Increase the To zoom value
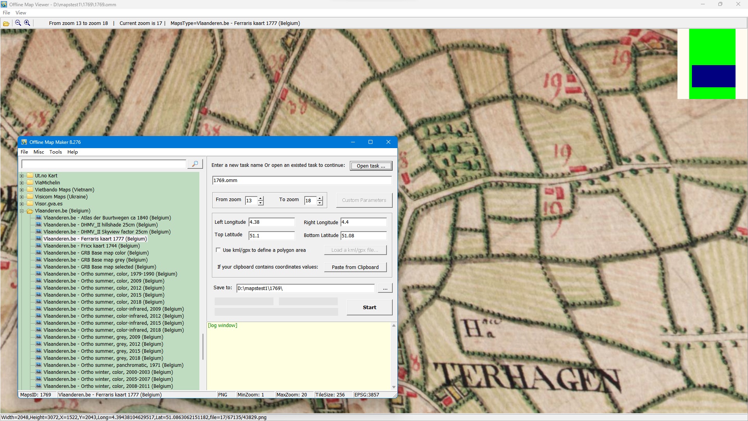 click(x=320, y=198)
